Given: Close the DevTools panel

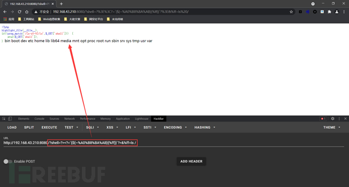Looking at the screenshot, I should 345,119.
